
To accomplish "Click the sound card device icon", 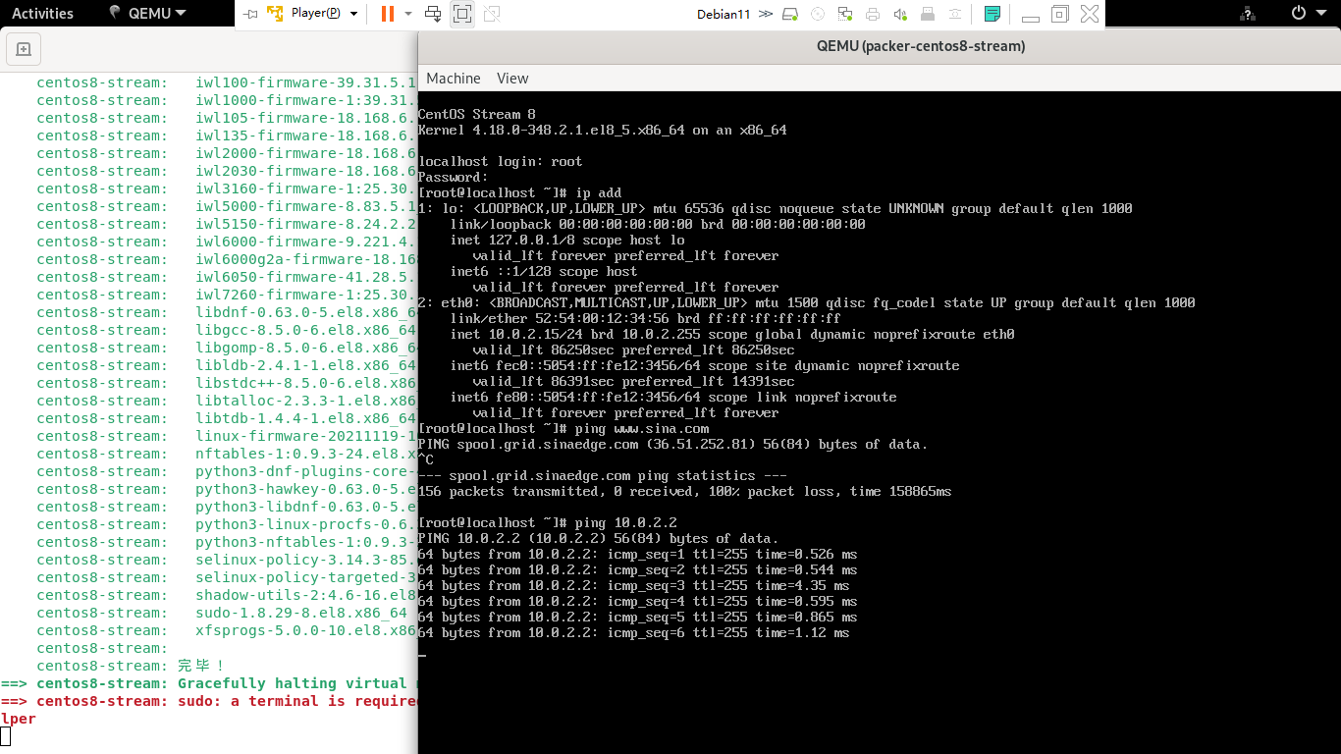I will 900,14.
